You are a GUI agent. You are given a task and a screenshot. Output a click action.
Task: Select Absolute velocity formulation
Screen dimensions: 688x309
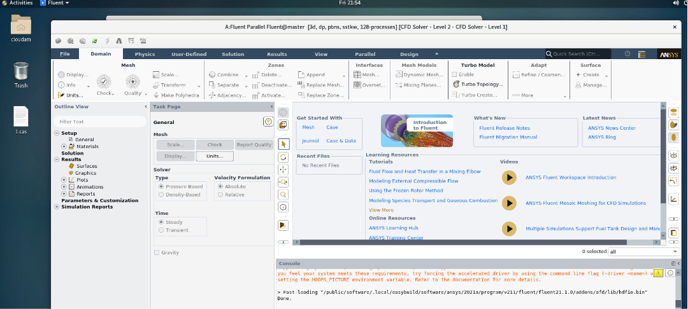[x=220, y=186]
